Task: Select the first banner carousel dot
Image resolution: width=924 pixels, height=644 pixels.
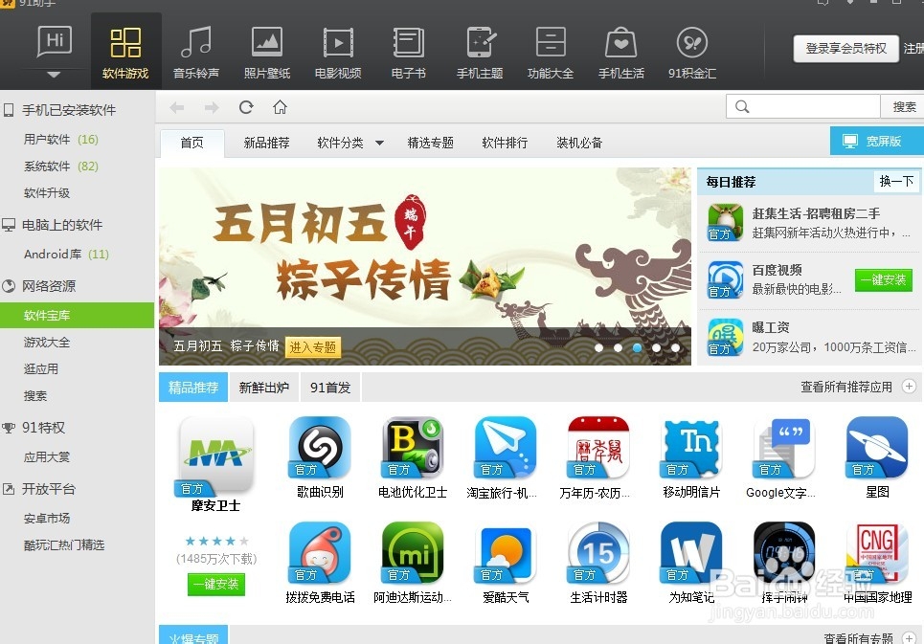Action: pos(598,348)
